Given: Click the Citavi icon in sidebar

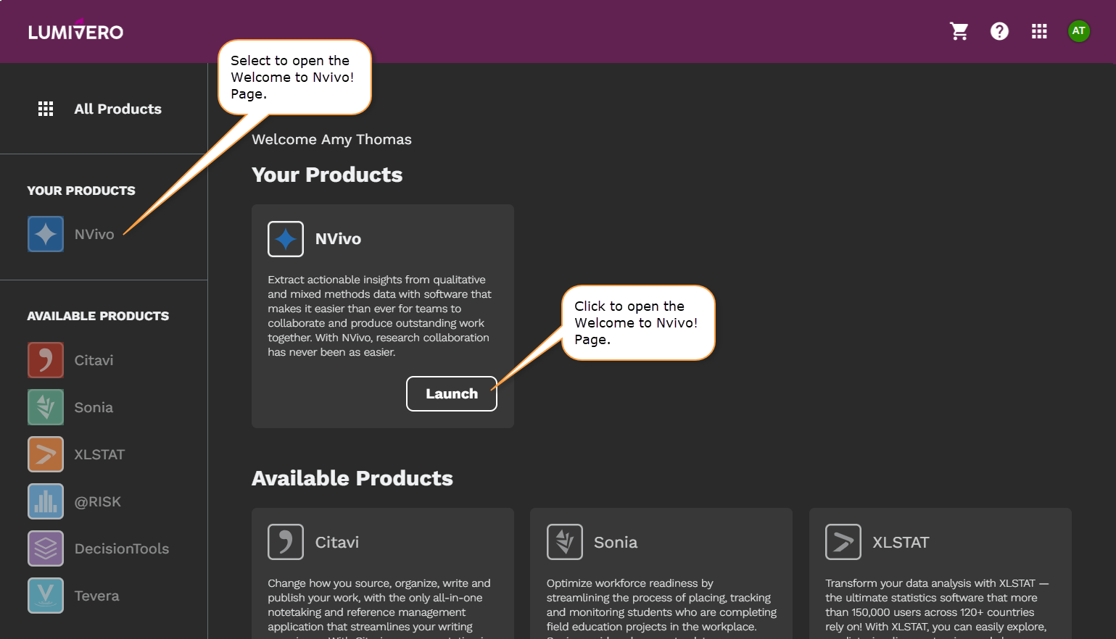Looking at the screenshot, I should click(x=46, y=360).
